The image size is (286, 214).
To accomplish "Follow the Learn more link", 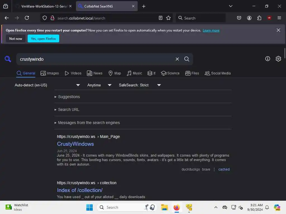I will click(x=211, y=30).
